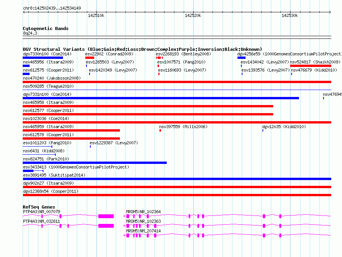The image size is (342, 257).
Task: Select dgv902n27 (Itsara2009) label
Action: (48, 183)
